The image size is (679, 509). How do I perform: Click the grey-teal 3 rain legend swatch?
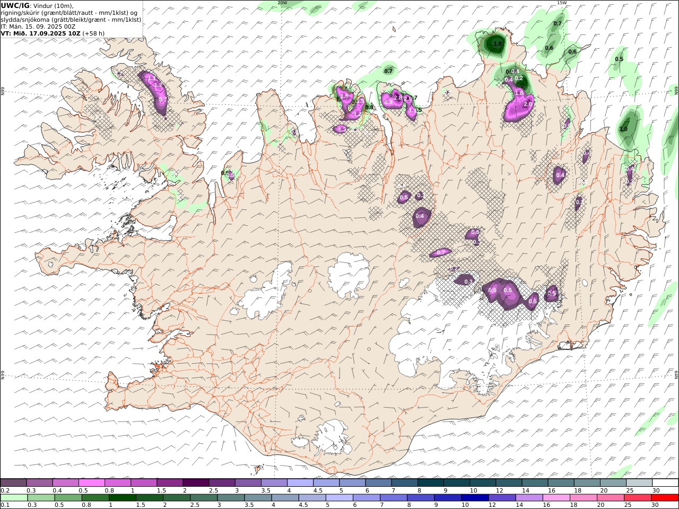[x=231, y=497]
